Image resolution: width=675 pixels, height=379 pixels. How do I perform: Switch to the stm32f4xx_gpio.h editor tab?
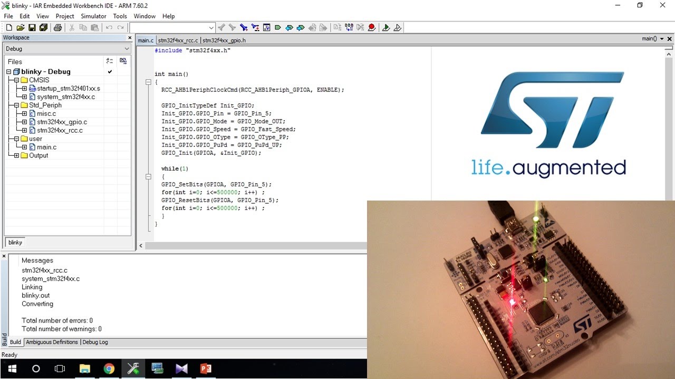(x=224, y=41)
